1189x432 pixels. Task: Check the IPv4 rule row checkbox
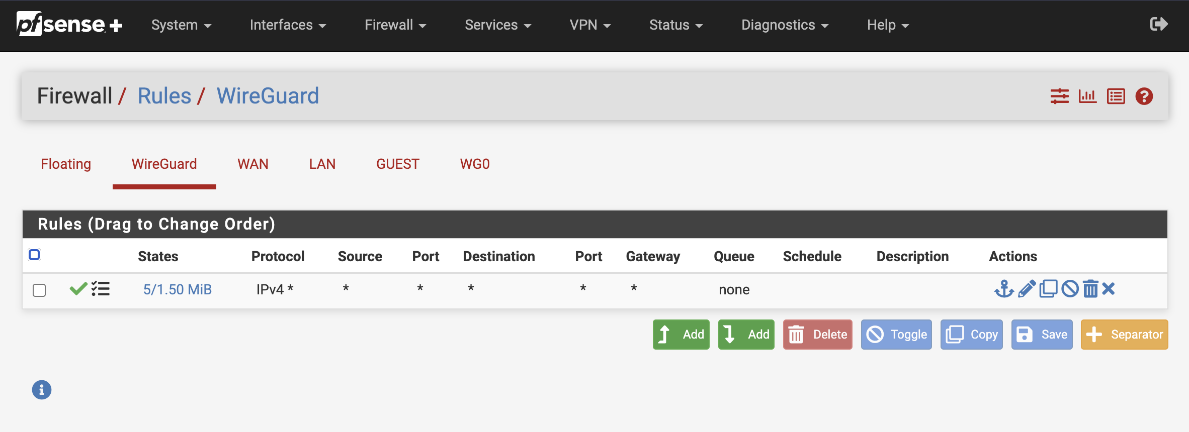[x=39, y=290]
